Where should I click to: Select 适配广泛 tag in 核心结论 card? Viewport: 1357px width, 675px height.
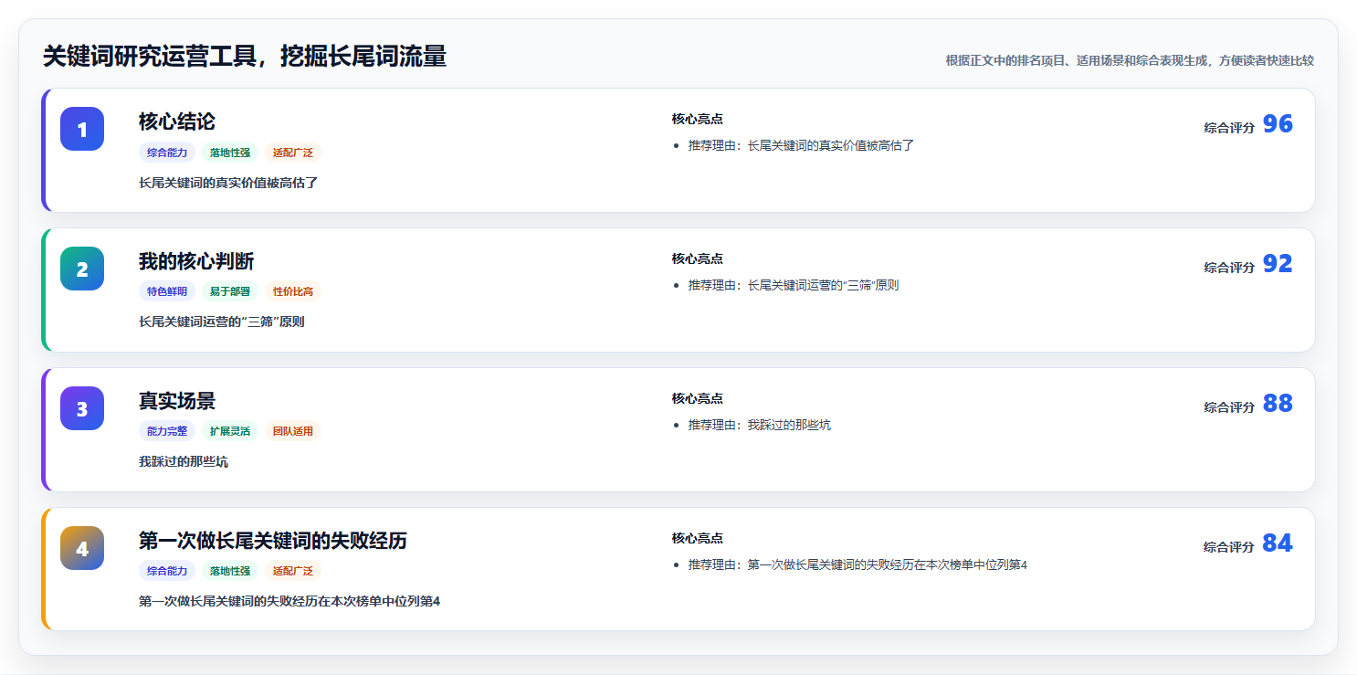(293, 153)
